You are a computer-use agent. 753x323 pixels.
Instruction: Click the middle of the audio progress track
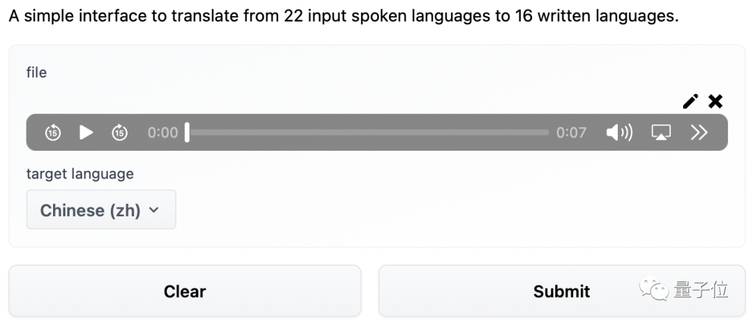(x=368, y=133)
